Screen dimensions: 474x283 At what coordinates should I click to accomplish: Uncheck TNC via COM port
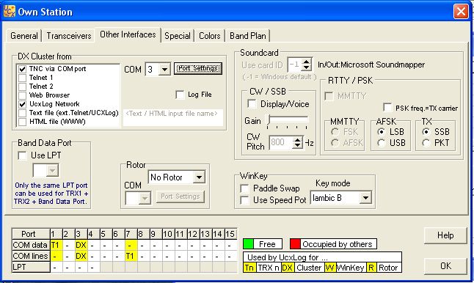(22, 69)
